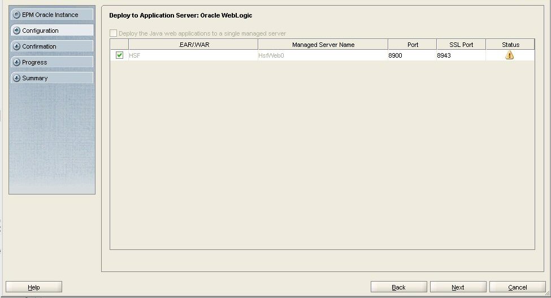Screen dimensions: 551x298
Task: Click the Confirmation step arrow icon
Action: 16,46
